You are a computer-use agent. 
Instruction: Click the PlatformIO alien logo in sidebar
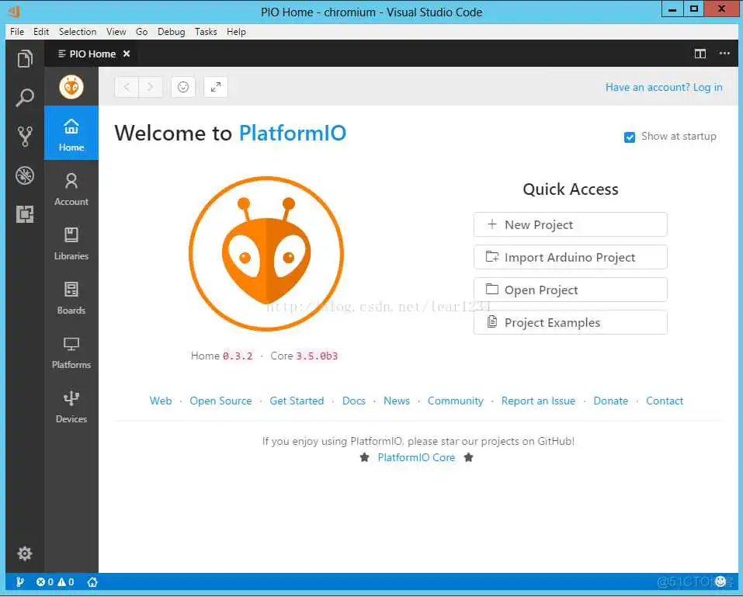[x=71, y=87]
